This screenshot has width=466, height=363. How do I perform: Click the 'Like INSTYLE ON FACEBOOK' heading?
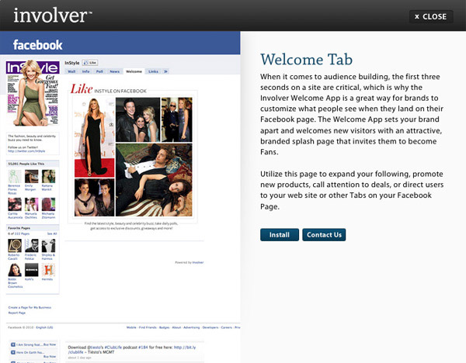(109, 89)
